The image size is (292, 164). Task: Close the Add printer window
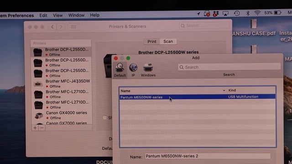click(116, 58)
